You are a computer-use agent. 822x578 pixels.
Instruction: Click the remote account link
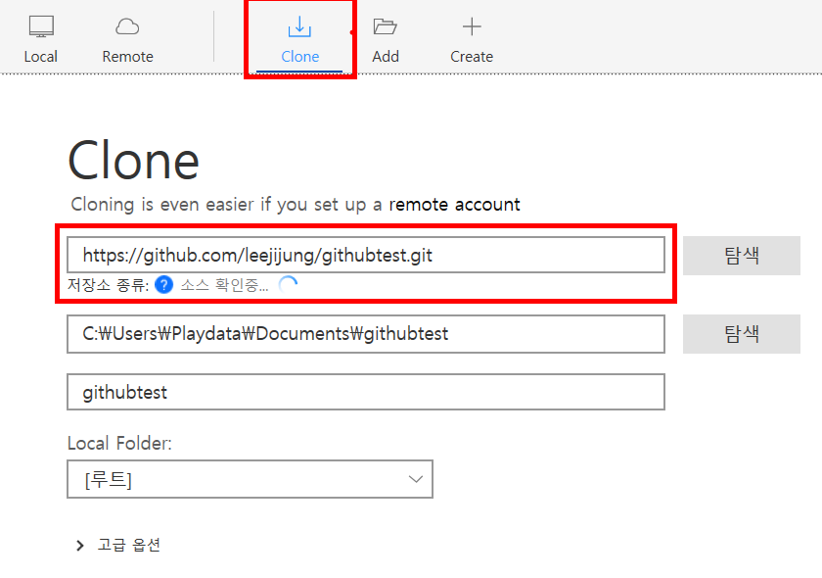(x=454, y=204)
